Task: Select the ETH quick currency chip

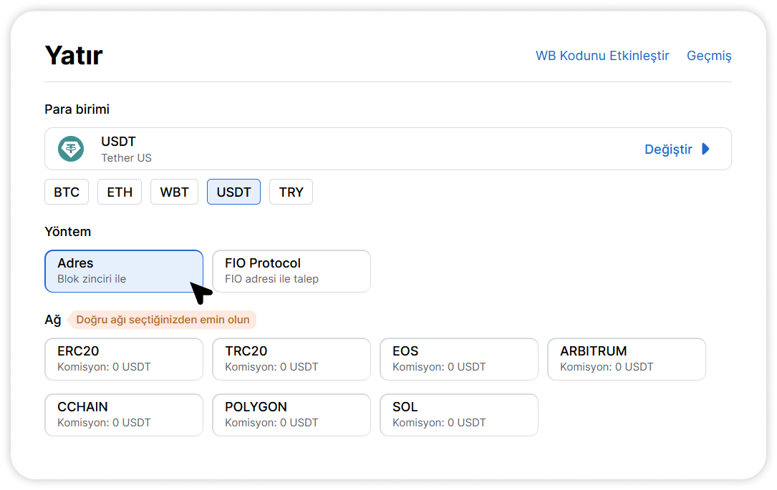Action: [120, 192]
